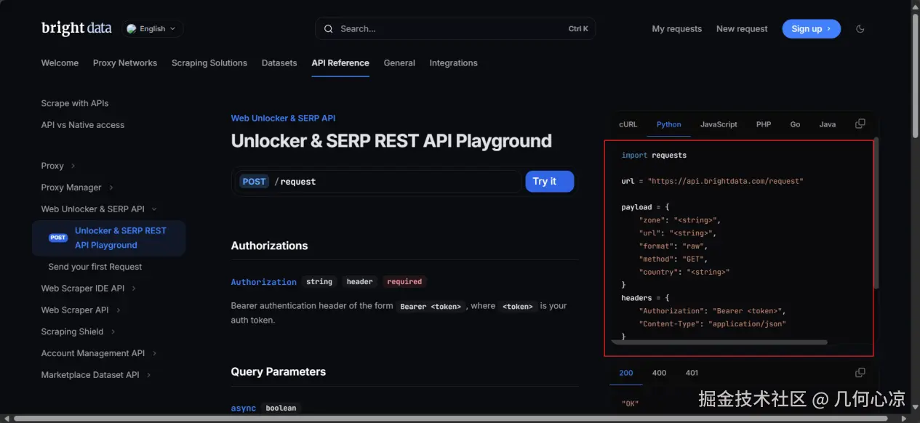The image size is (920, 423).
Task: Copy the 200 response example
Action: pyautogui.click(x=860, y=373)
